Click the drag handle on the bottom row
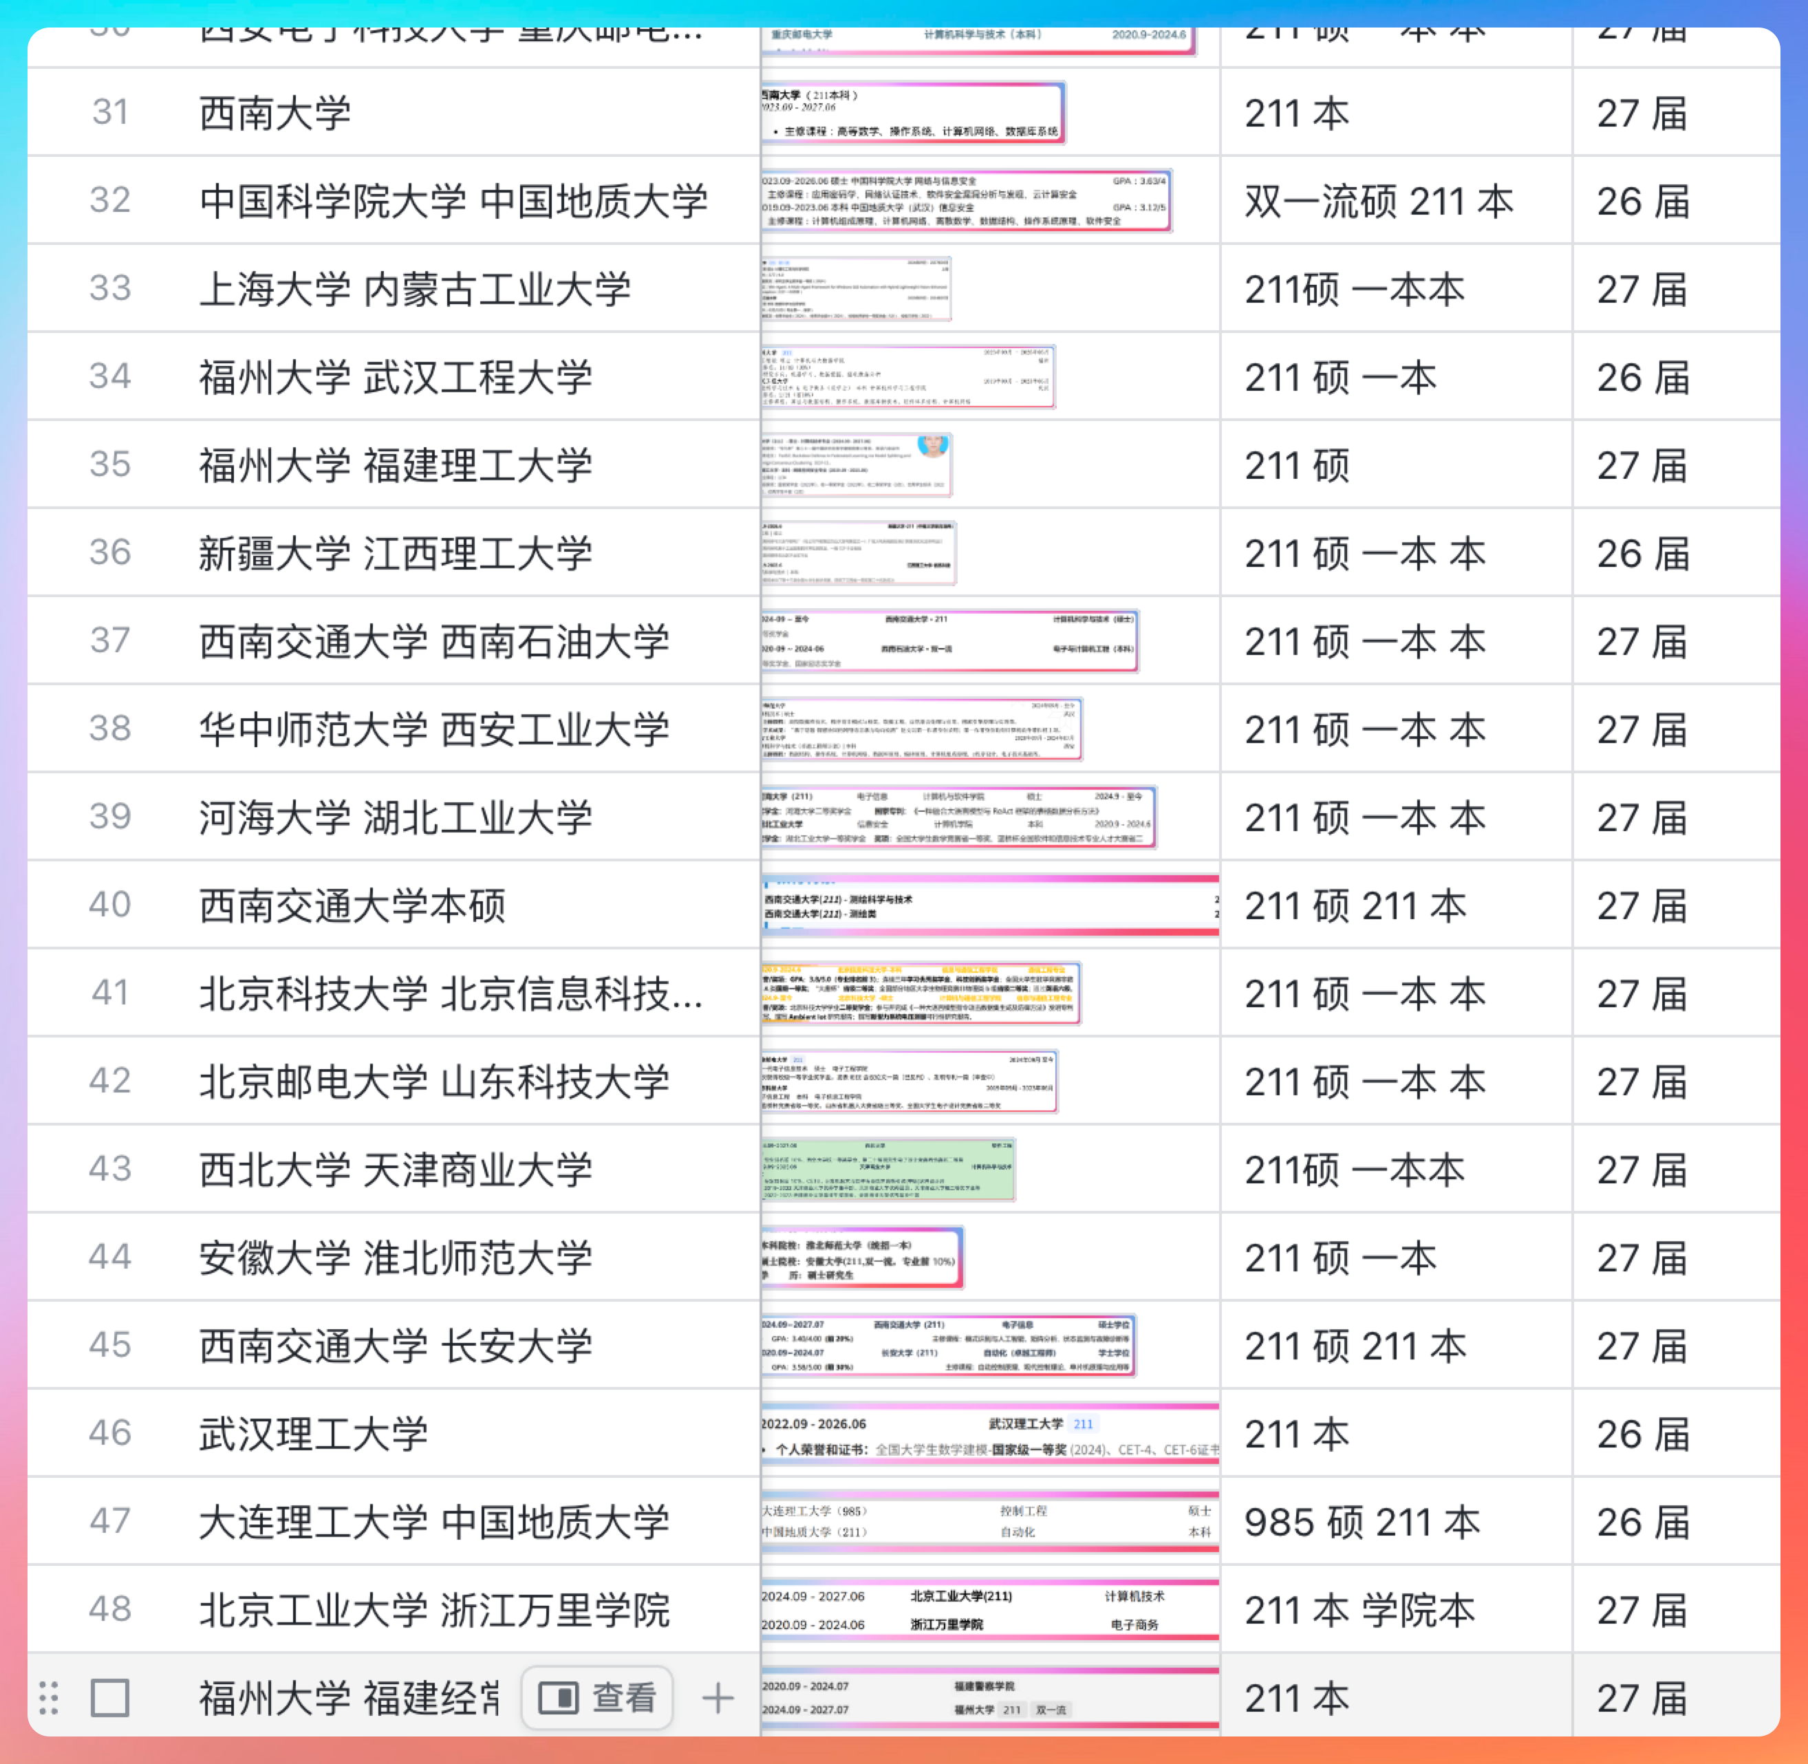The width and height of the screenshot is (1808, 1764). 49,1698
